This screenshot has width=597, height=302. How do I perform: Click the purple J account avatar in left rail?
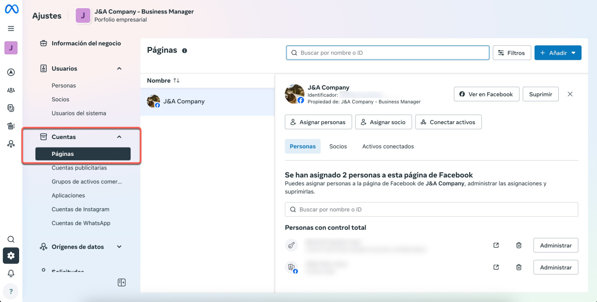[11, 48]
